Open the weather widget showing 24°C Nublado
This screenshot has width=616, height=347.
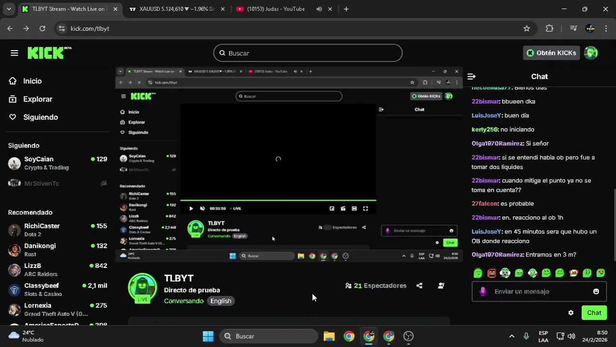pyautogui.click(x=27, y=336)
